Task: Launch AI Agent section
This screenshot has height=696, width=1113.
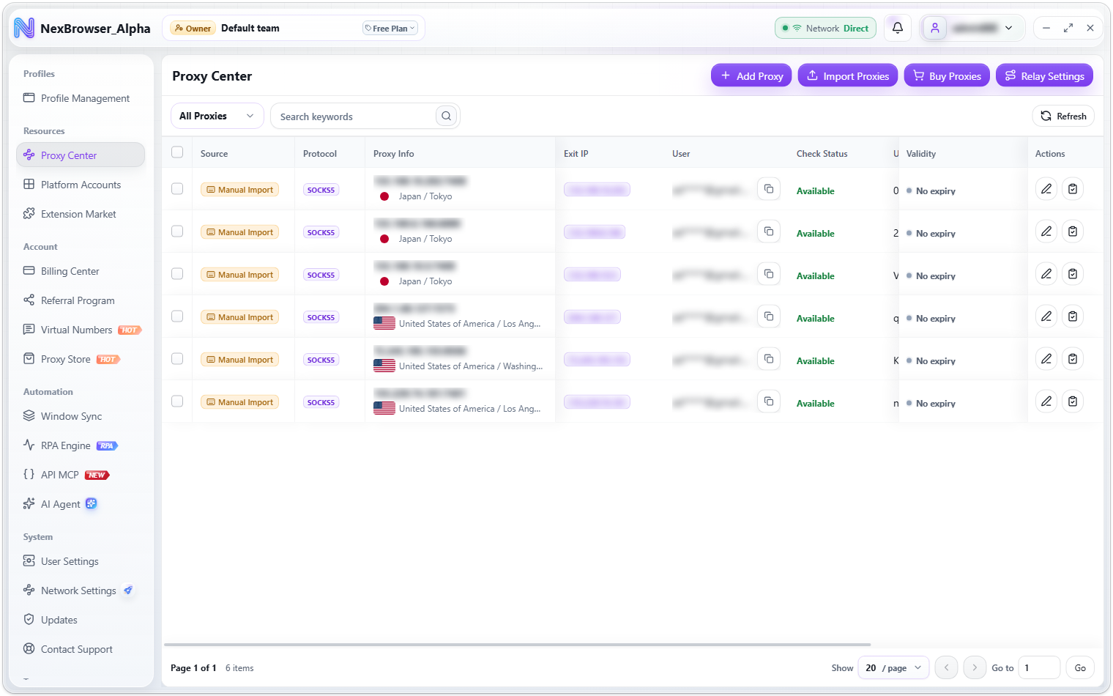Action: point(81,504)
